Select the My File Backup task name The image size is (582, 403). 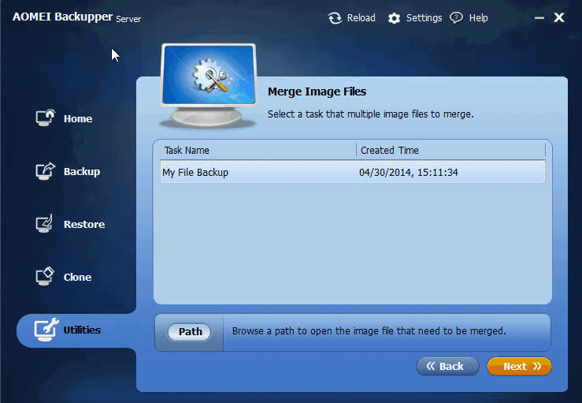point(195,173)
